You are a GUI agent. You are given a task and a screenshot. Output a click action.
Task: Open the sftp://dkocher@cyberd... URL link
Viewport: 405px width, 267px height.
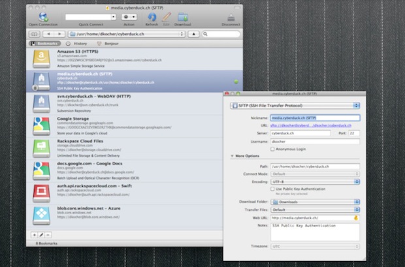pos(311,125)
